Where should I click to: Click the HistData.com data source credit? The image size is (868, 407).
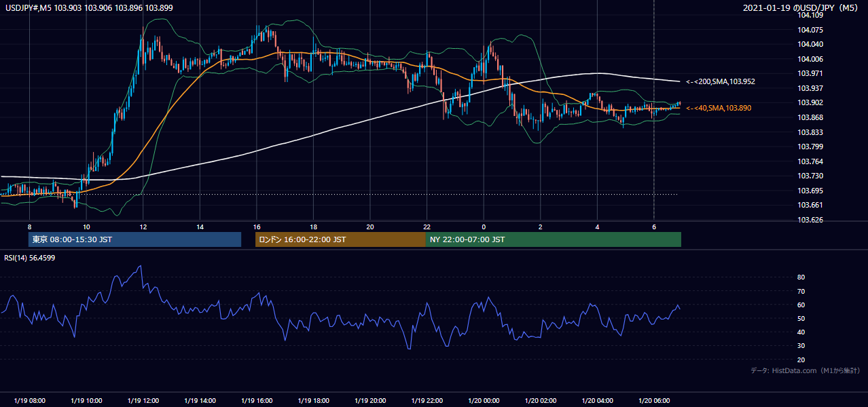(x=806, y=370)
